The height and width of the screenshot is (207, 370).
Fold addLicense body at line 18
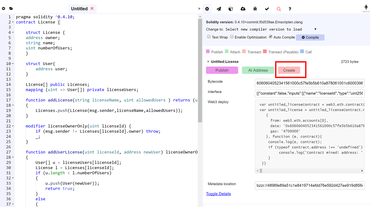click(13, 105)
